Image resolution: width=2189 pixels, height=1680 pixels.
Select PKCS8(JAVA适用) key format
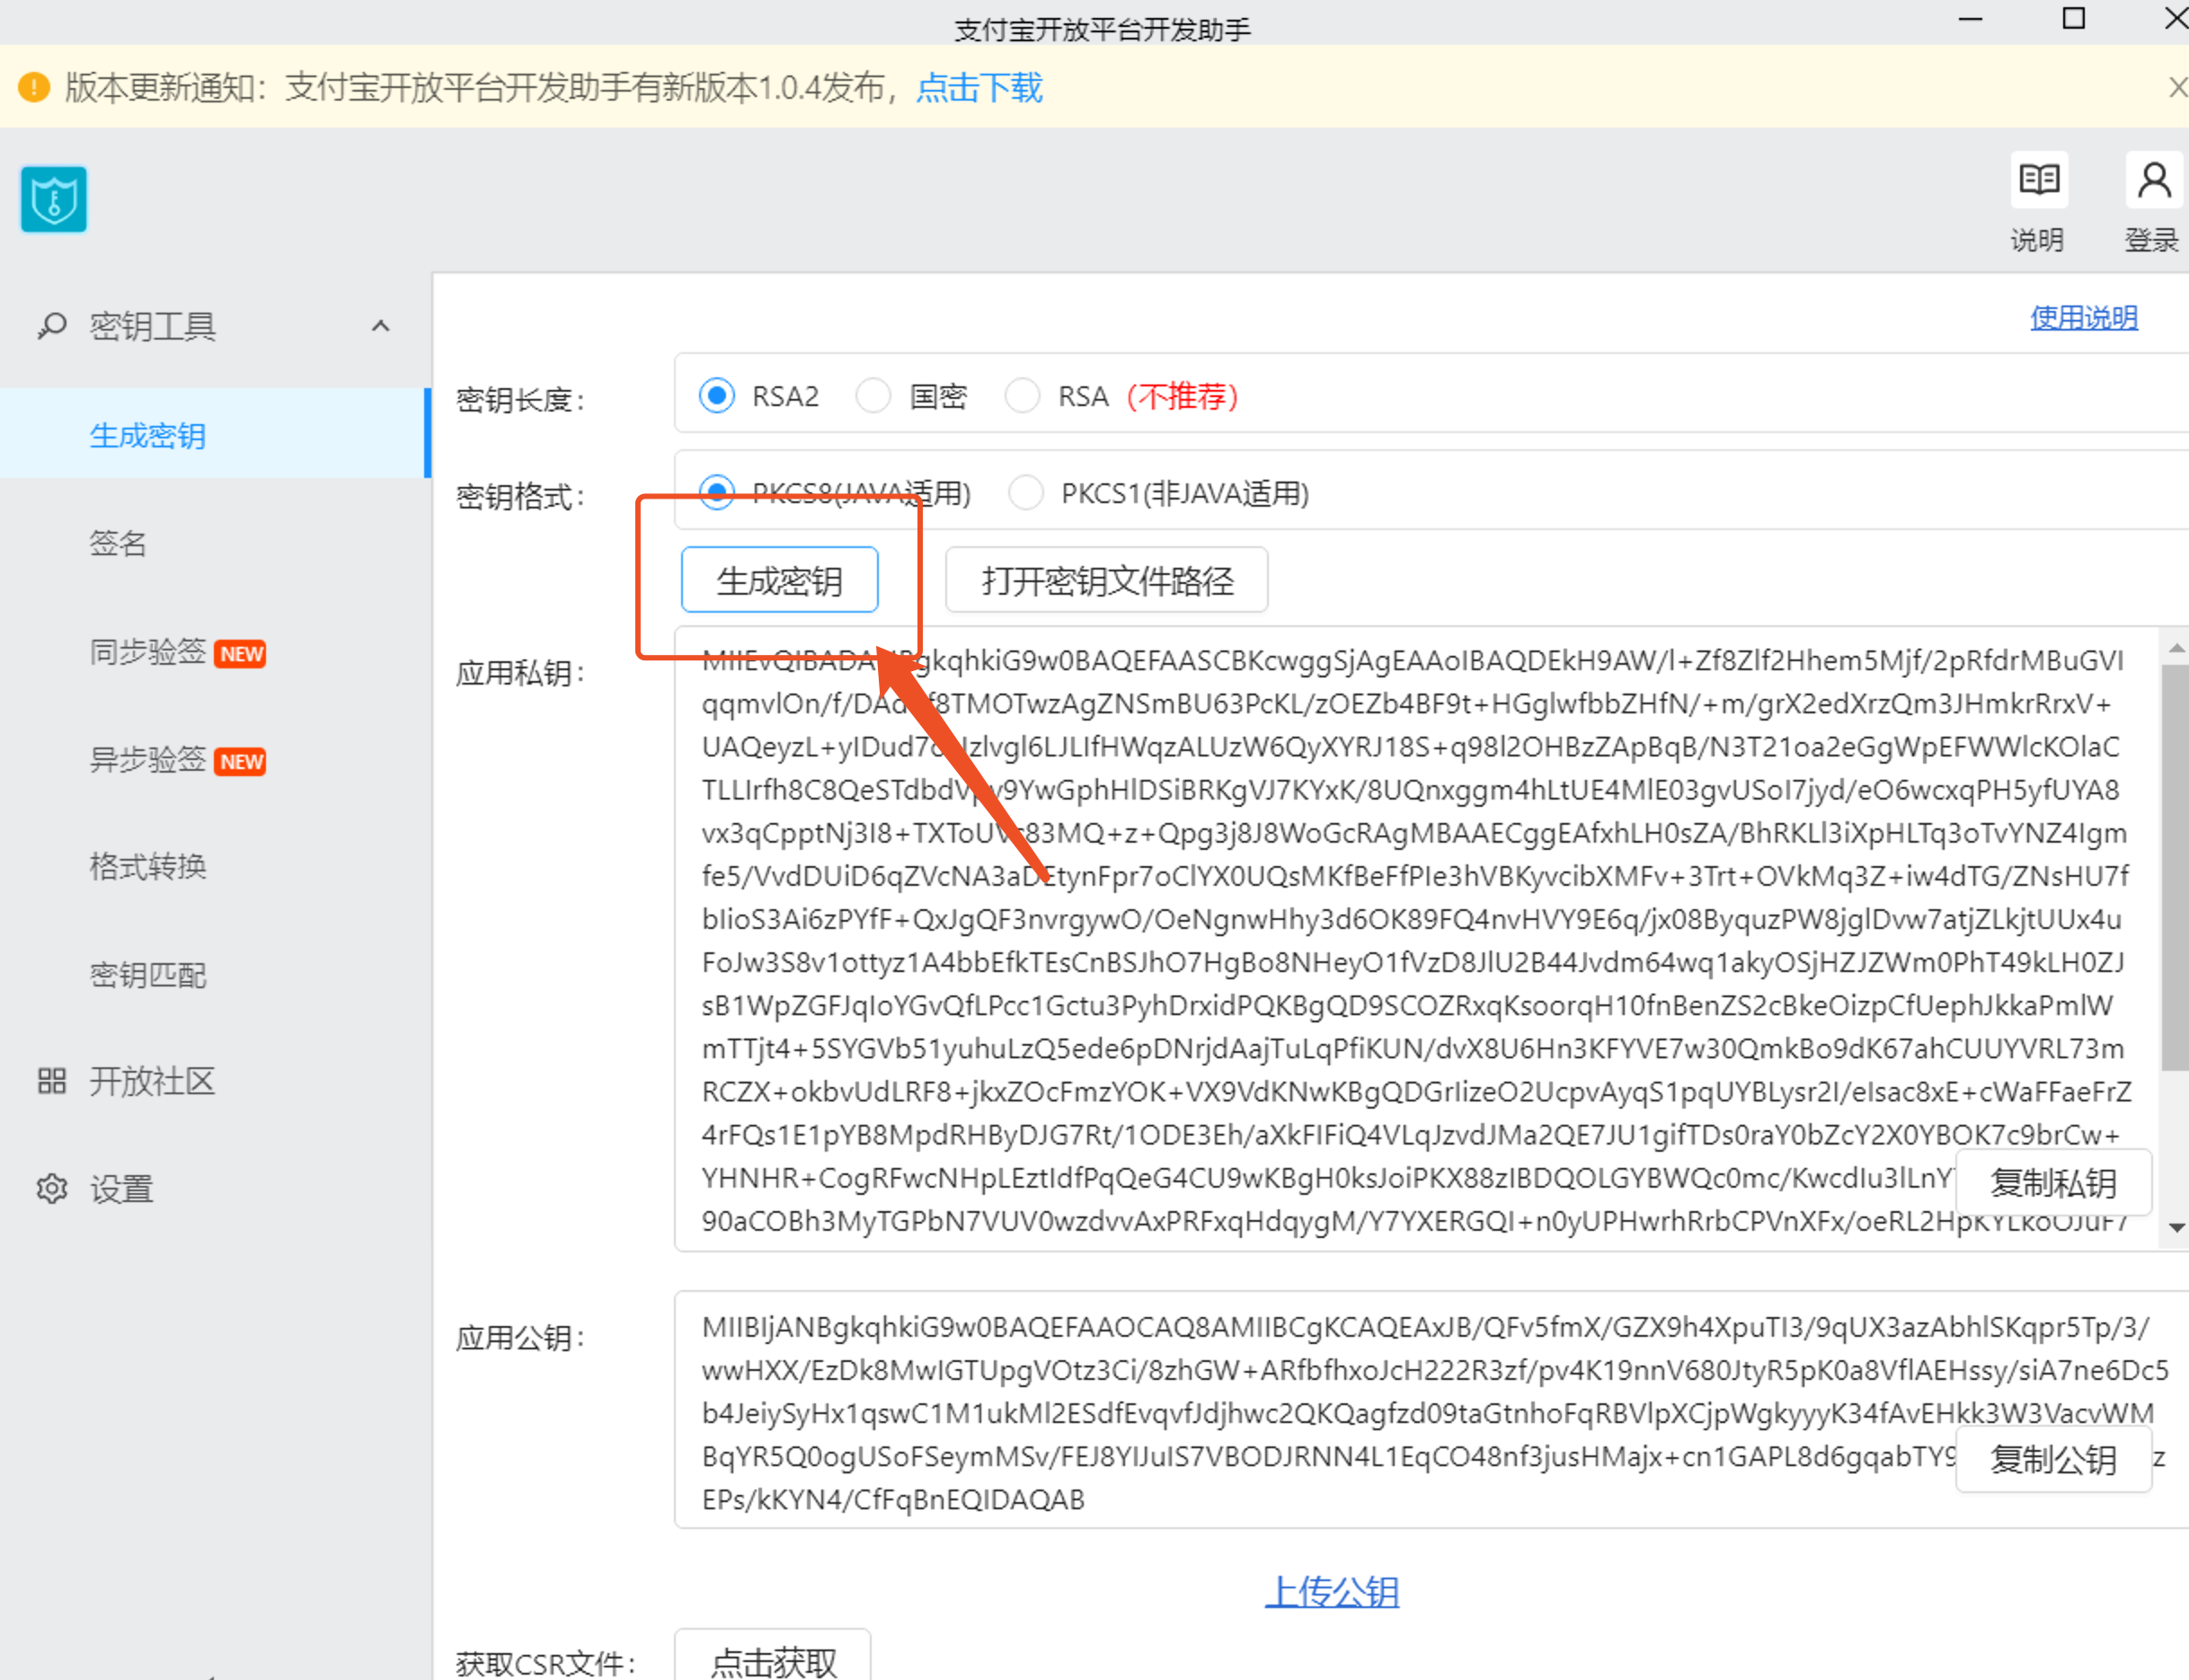tap(717, 492)
